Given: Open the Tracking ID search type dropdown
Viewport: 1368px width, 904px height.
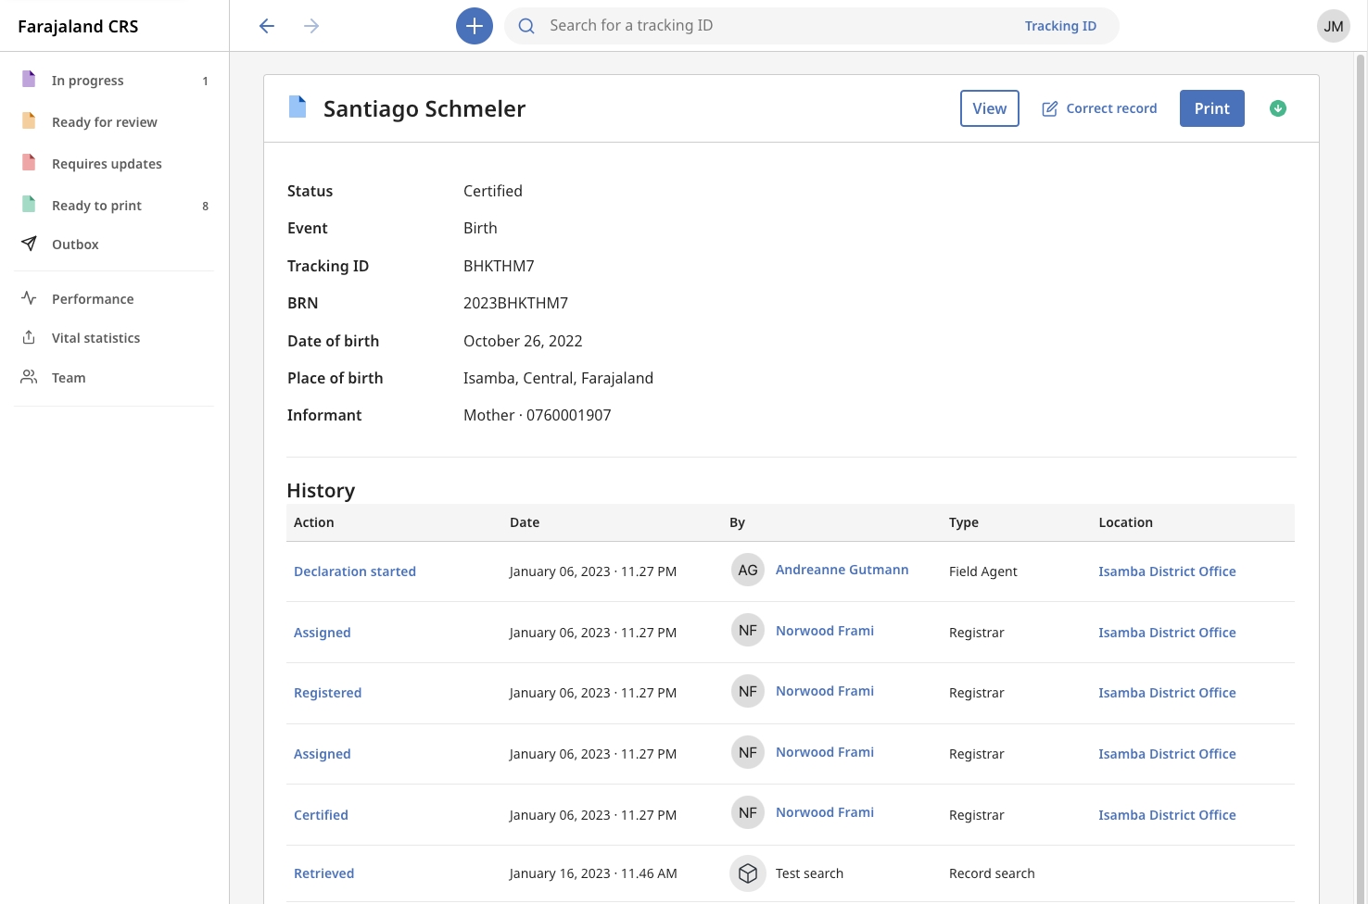Looking at the screenshot, I should 1059,26.
